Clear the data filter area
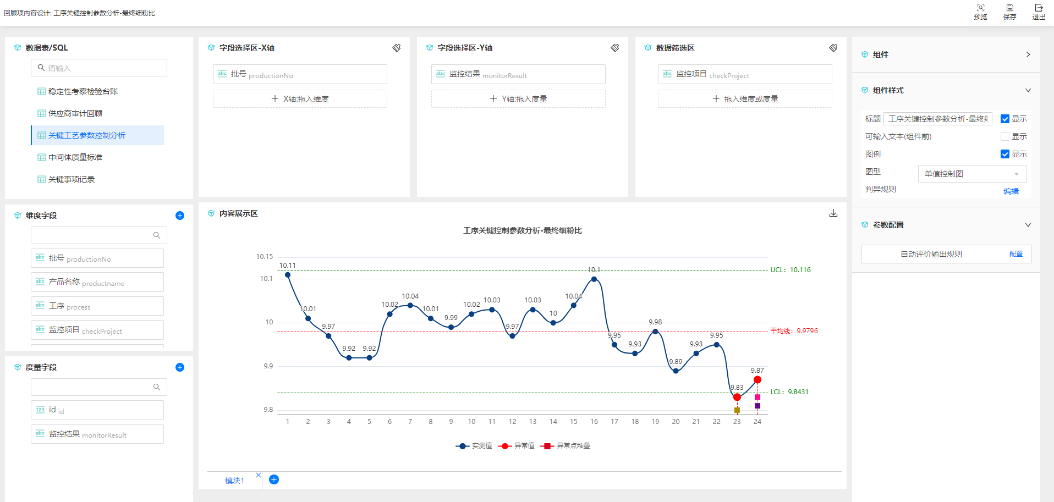 pyautogui.click(x=833, y=48)
